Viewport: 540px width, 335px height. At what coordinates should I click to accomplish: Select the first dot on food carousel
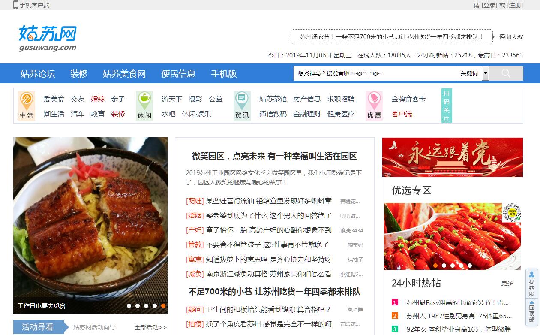129,306
